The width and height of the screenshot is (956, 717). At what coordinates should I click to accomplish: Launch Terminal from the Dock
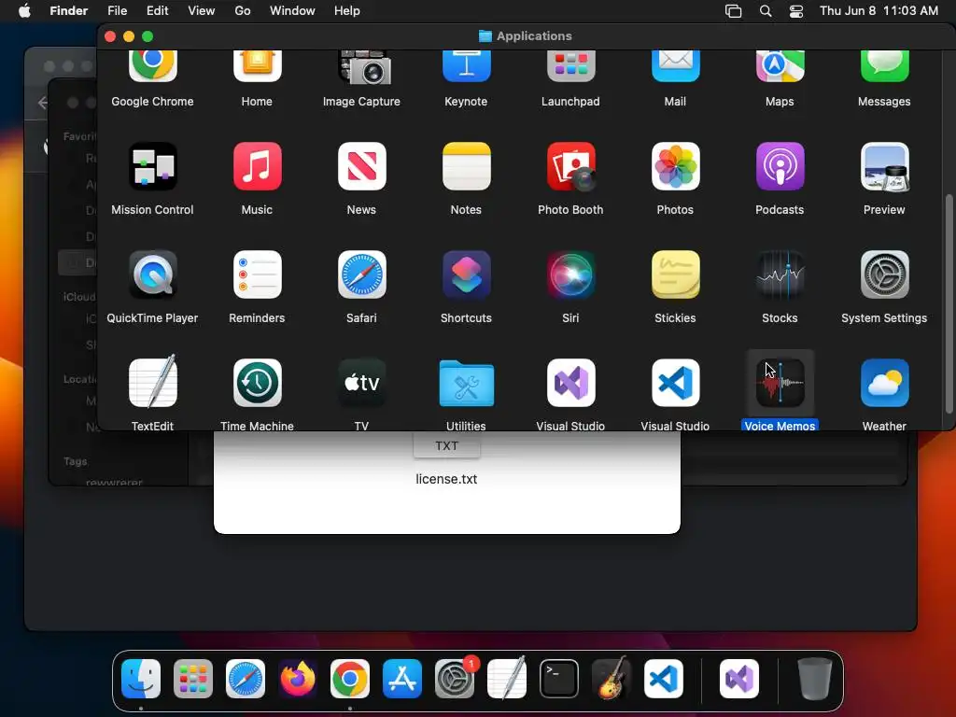point(559,679)
